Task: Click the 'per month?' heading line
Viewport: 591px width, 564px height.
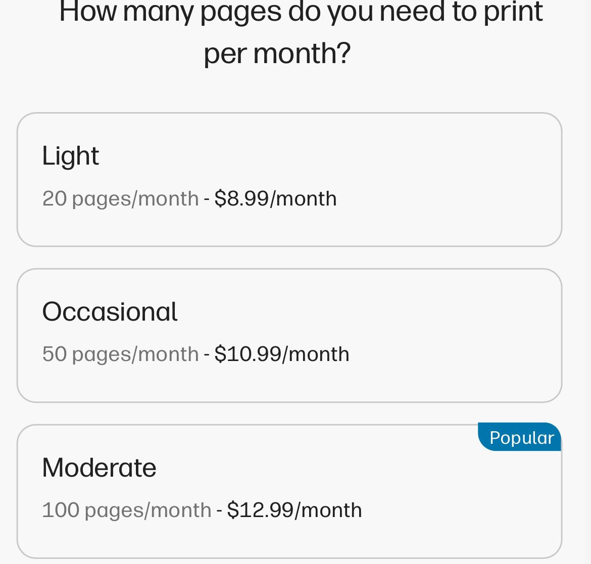Action: [277, 54]
